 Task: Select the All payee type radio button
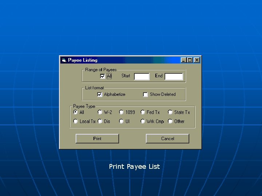point(75,112)
